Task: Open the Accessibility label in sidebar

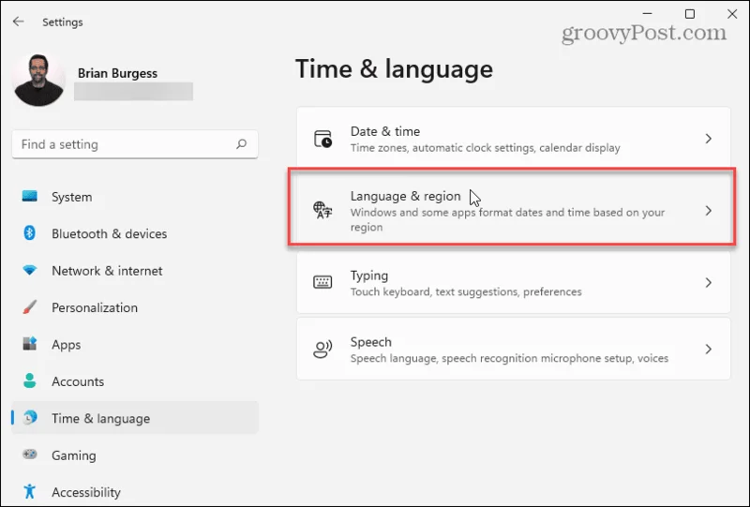Action: click(x=86, y=493)
